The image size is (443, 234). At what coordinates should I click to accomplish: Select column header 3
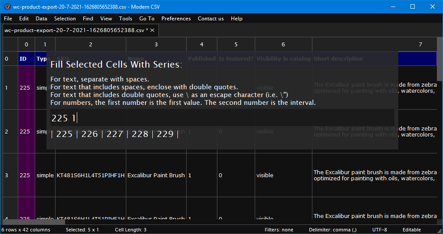tap(156, 44)
